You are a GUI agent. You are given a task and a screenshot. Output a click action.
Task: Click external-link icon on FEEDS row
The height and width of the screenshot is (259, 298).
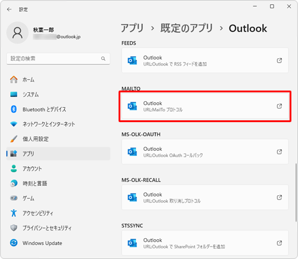tap(280, 60)
